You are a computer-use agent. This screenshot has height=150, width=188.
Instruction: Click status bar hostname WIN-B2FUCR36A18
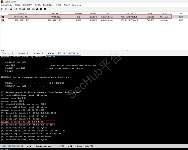click(x=12, y=146)
